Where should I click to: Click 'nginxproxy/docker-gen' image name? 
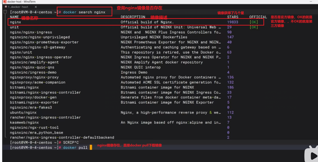click(33, 97)
